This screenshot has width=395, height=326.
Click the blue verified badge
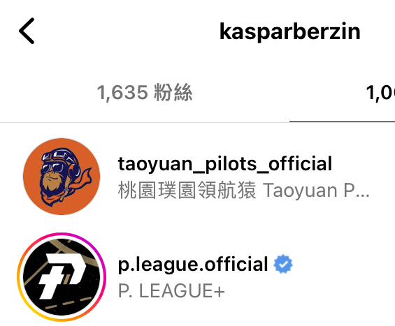[x=283, y=264]
